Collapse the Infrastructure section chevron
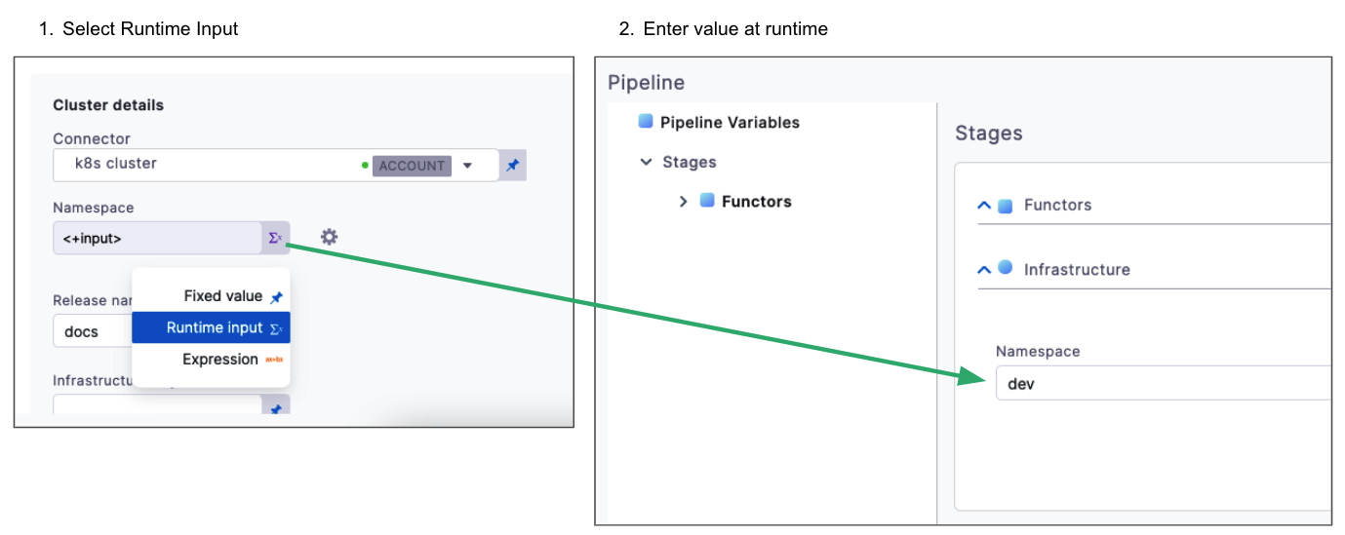 [x=984, y=270]
